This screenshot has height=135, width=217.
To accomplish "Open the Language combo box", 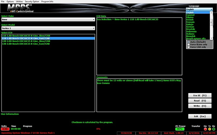I will click(199, 9).
